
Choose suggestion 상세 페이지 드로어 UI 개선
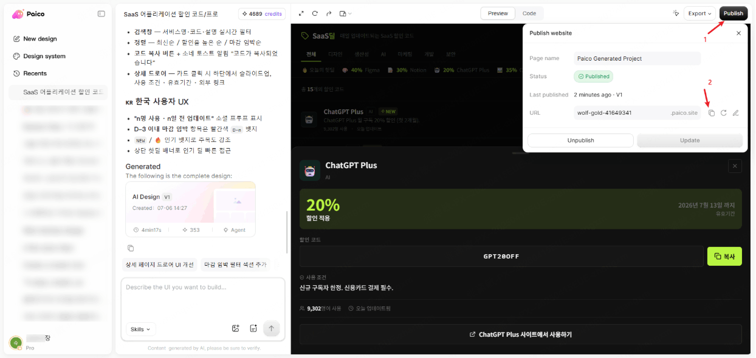coord(159,265)
